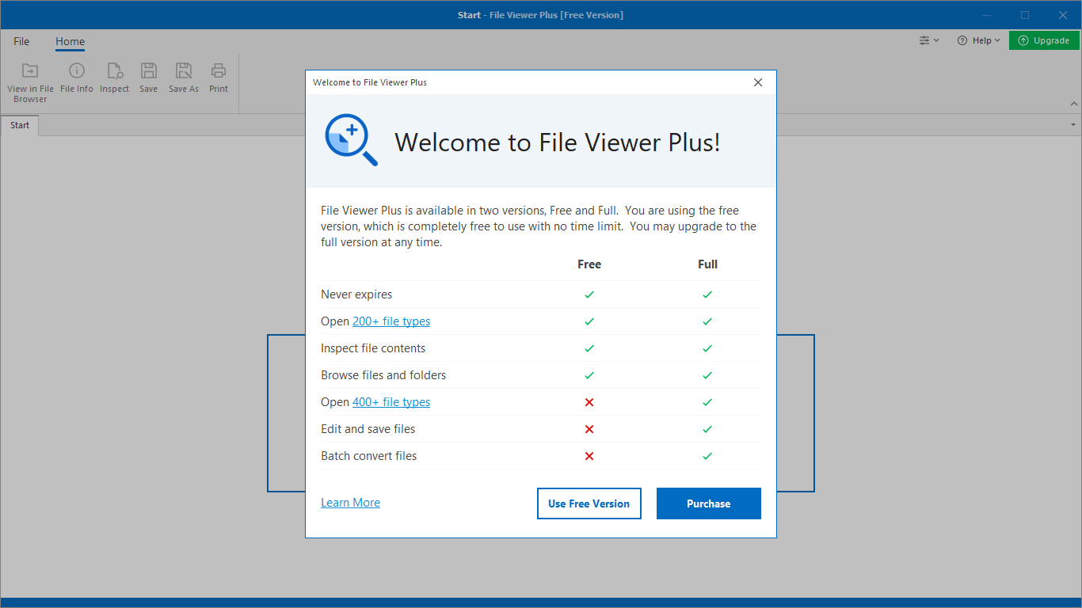Switch to the Home tab

tap(70, 41)
